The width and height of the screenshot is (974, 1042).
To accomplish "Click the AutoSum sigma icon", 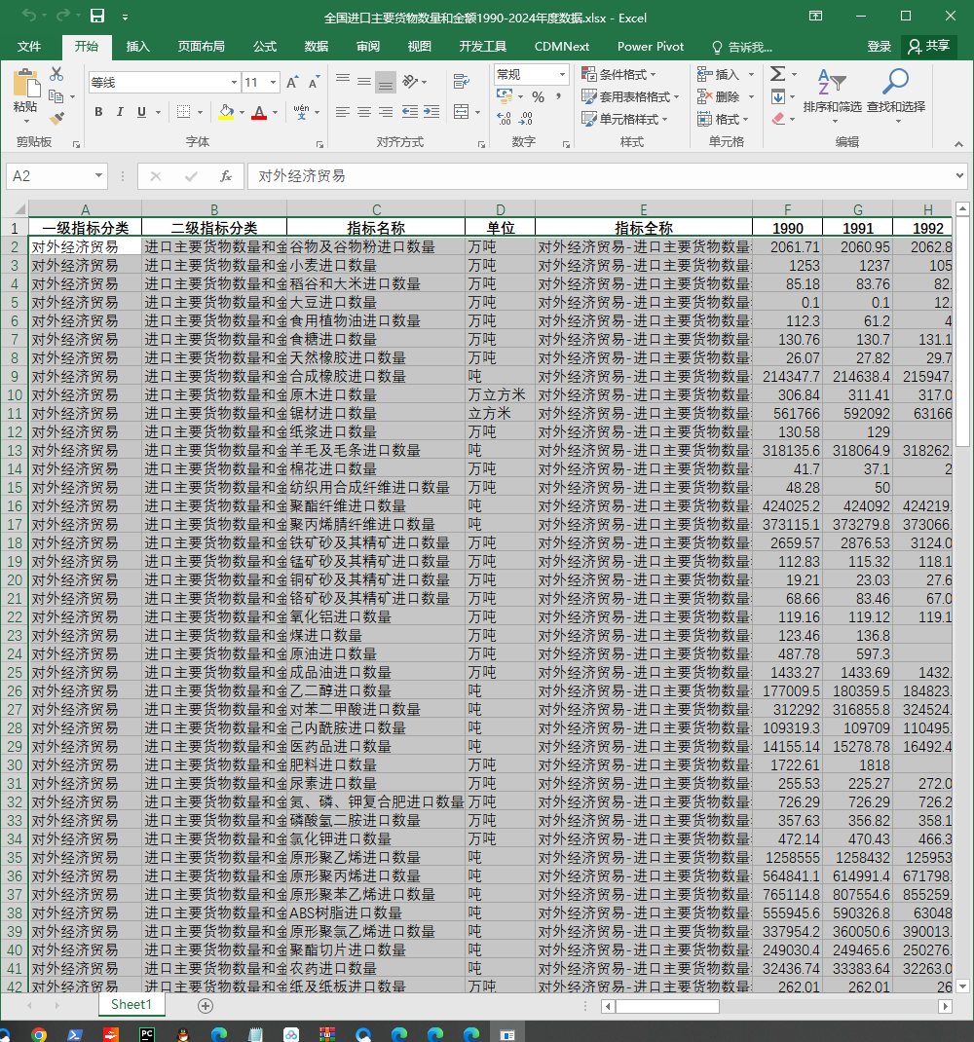I will (x=777, y=74).
